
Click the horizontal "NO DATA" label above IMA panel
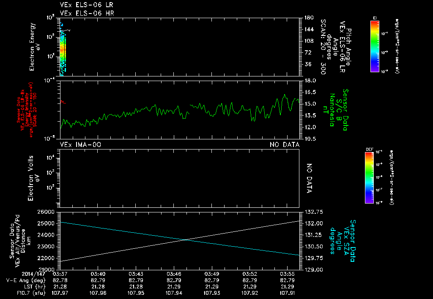(285, 145)
